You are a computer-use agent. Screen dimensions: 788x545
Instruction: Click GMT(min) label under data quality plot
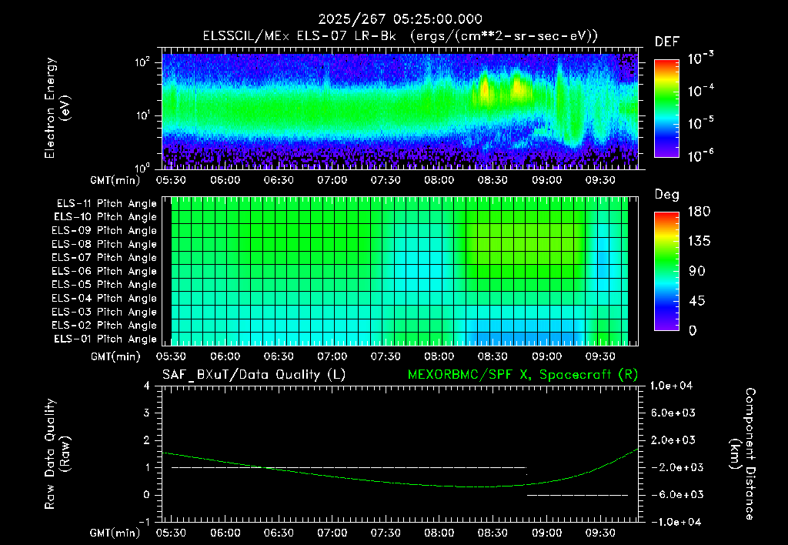(x=115, y=533)
